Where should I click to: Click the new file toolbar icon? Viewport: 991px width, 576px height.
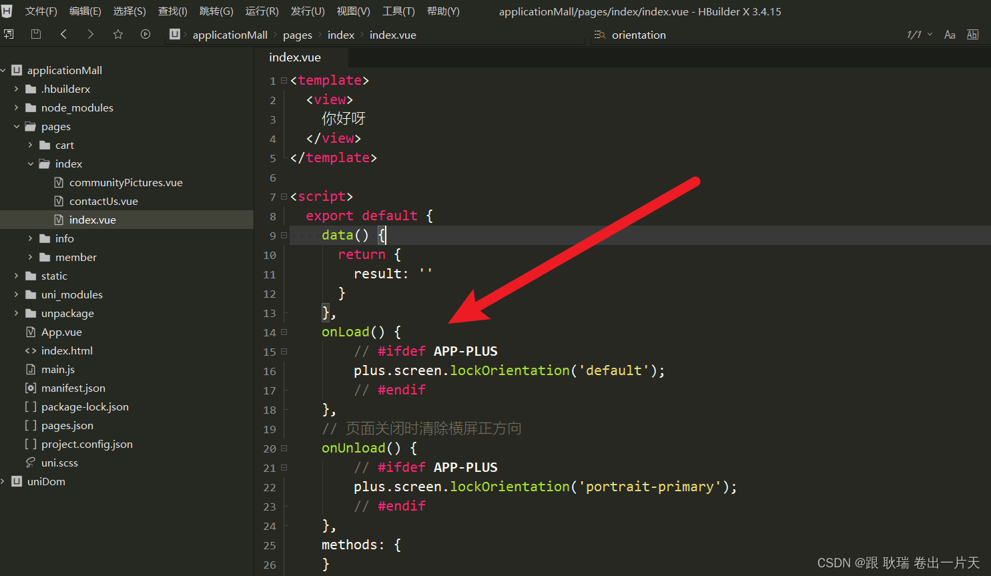[9, 34]
